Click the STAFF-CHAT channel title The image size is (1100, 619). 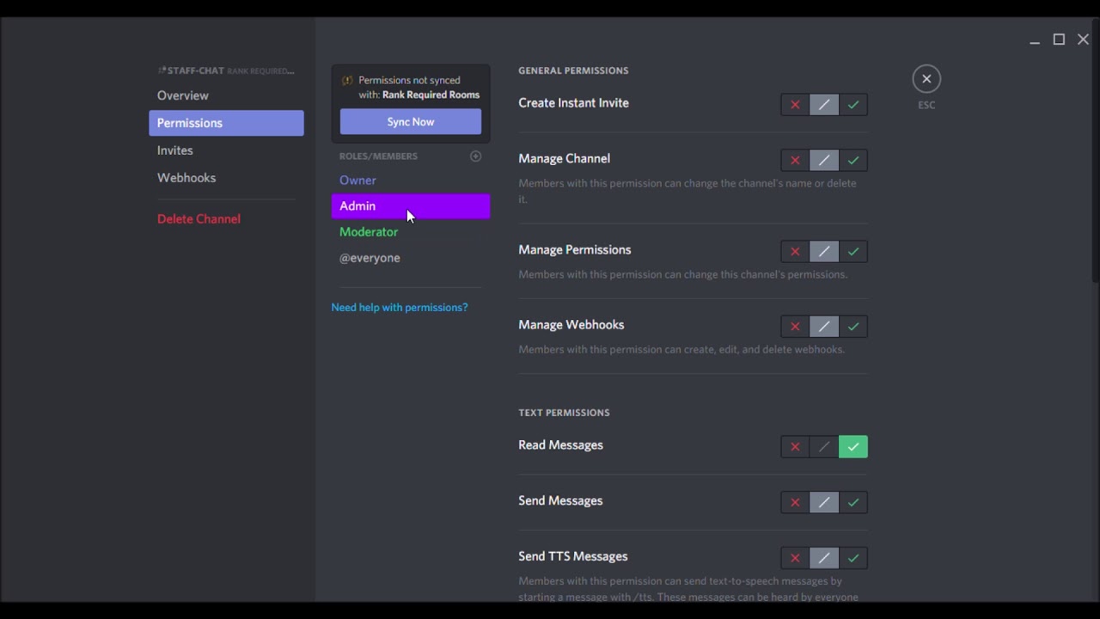195,70
